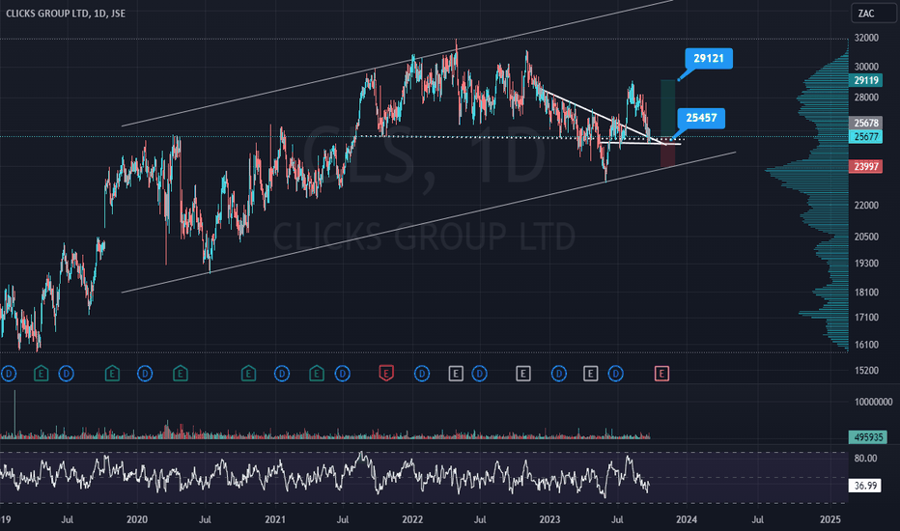The height and width of the screenshot is (531, 900).
Task: Click the 22000 price axis label
Action: point(866,206)
